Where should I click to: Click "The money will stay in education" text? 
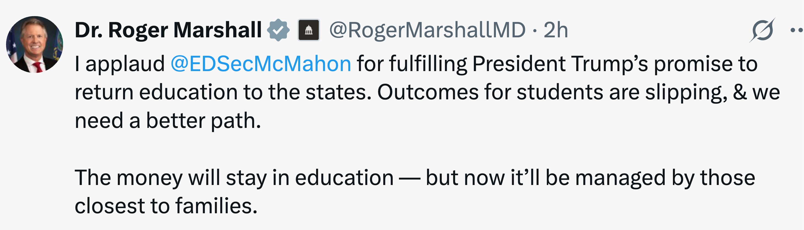pos(234,178)
